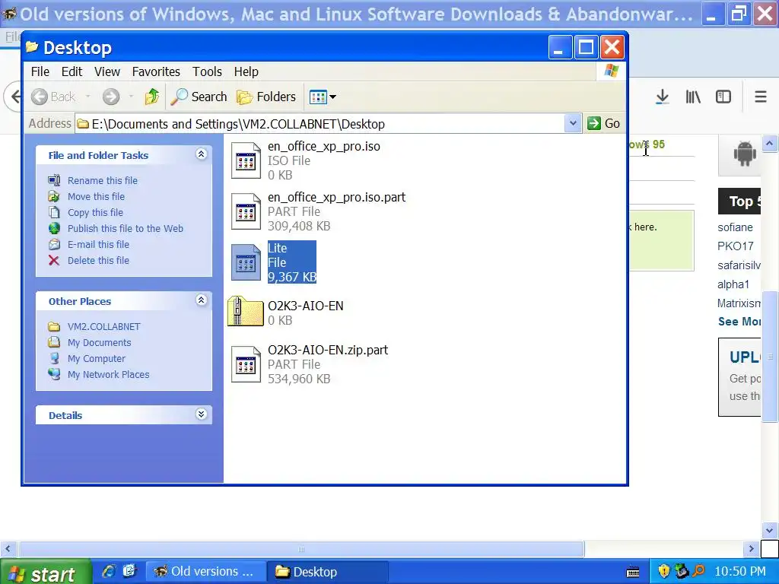779x584 pixels.
Task: Click the disabled Back button
Action: point(53,97)
